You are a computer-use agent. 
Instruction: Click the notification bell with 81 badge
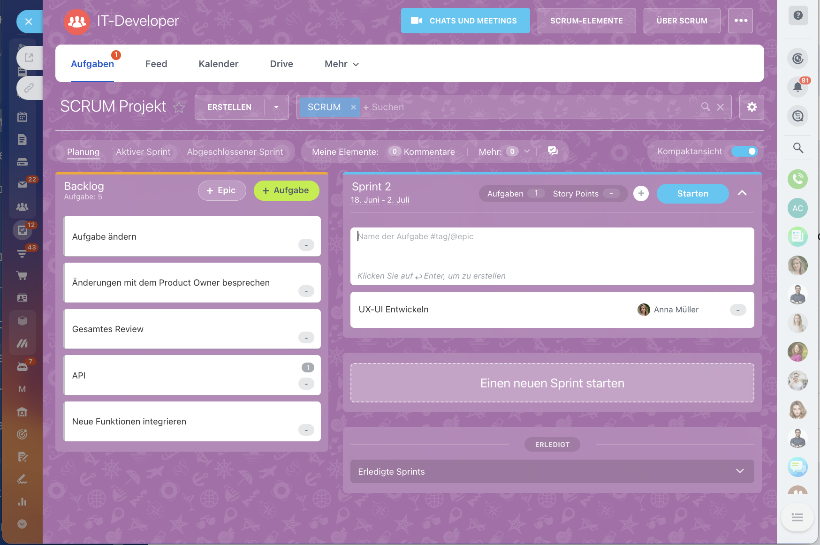[x=797, y=87]
